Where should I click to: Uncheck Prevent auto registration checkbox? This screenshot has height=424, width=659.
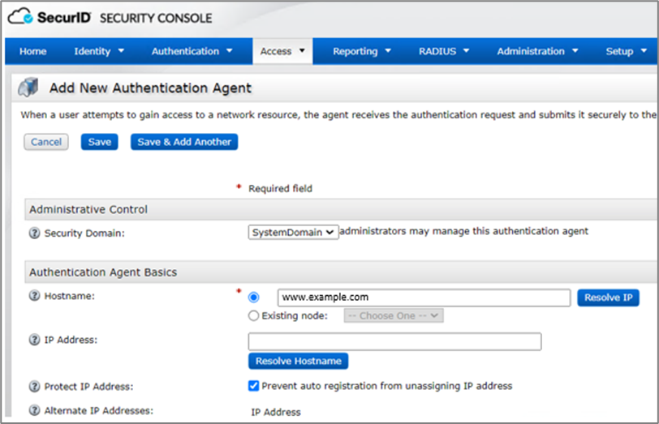click(254, 386)
